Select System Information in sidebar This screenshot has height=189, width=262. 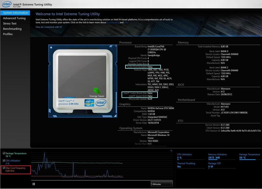[x=15, y=13]
